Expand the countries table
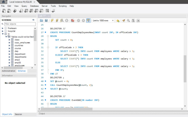This screenshot has width=188, height=117. 9,46
